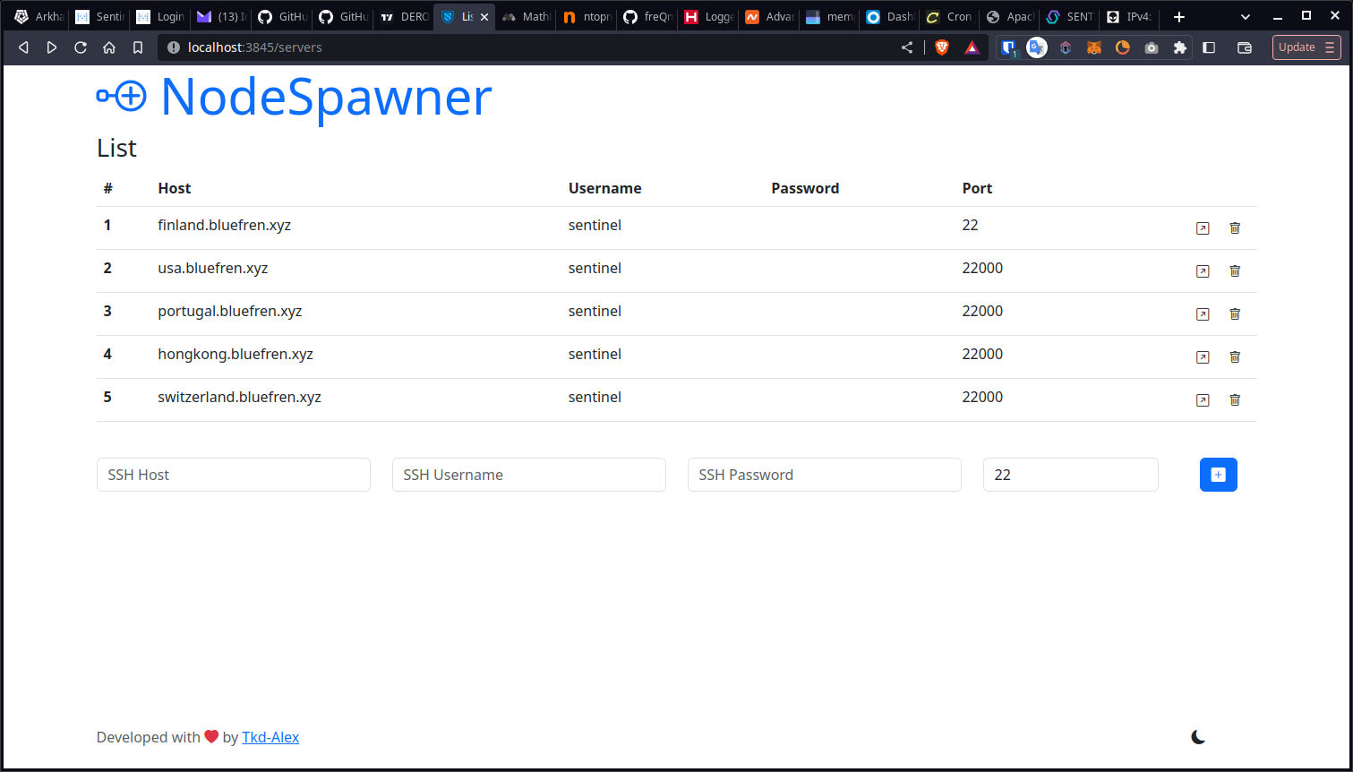The width and height of the screenshot is (1353, 772).
Task: Open remote session for switzerland.bluefren.xyz
Action: click(1203, 400)
